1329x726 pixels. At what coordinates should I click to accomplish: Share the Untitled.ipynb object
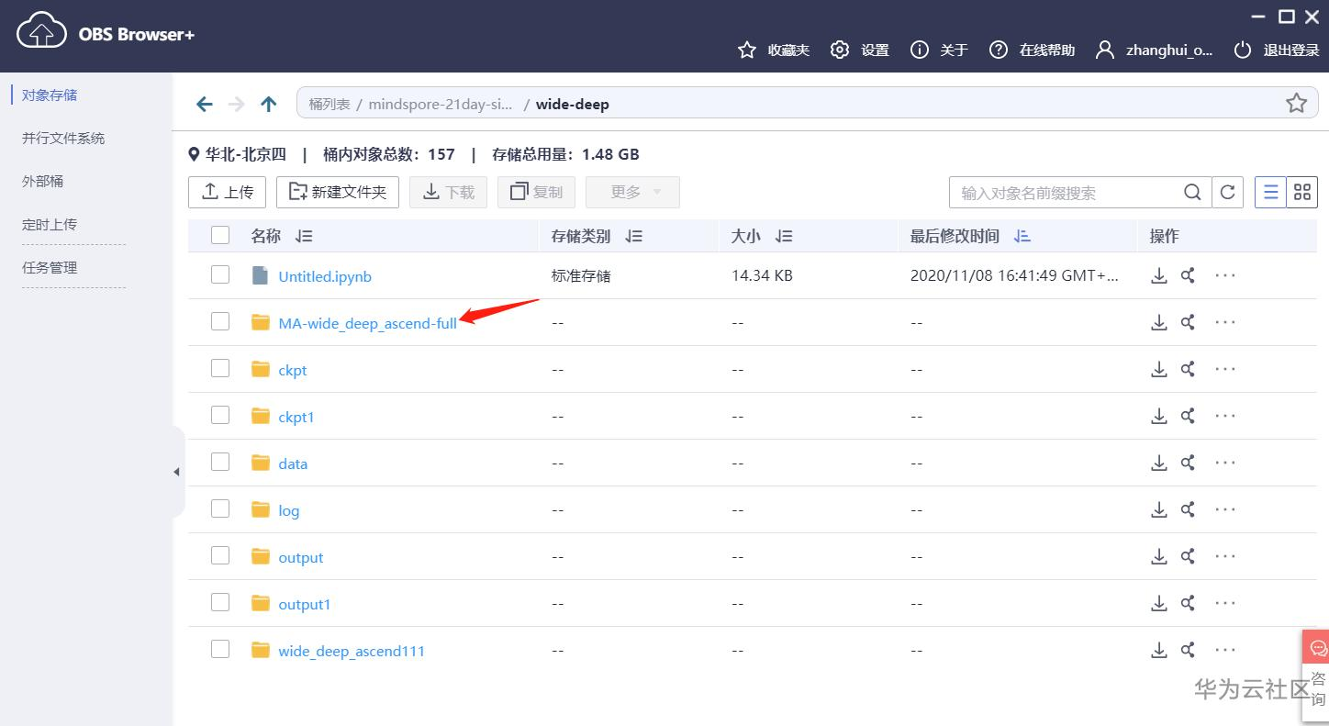1188,275
